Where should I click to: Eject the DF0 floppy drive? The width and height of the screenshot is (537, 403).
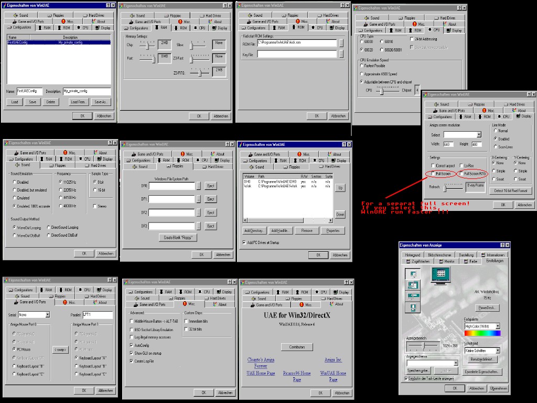point(210,186)
